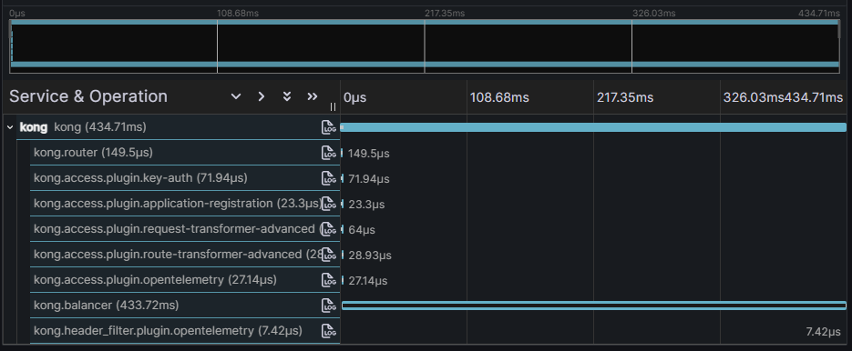This screenshot has height=351, width=852.
Task: Open logs icon for kong.header_filter.plugin.opentelemetry
Action: tap(328, 330)
